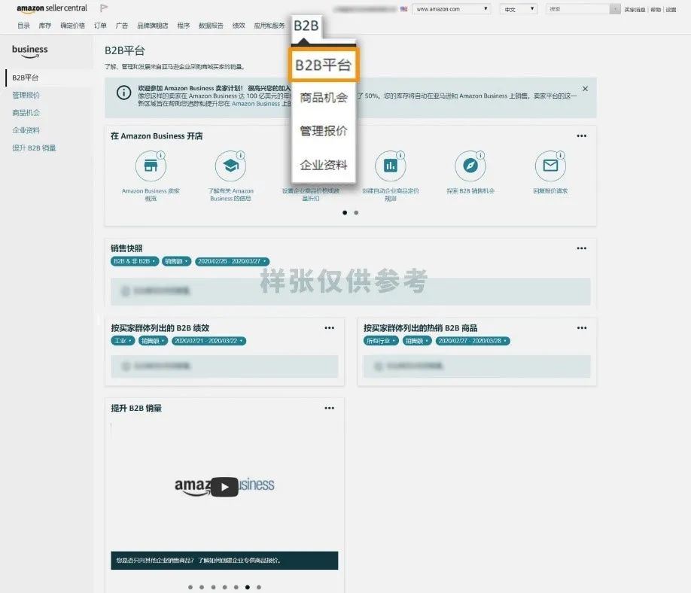Screen dimensions: 691x593
Task: Go to 商品机会 in the left sidebar
Action: pos(26,113)
